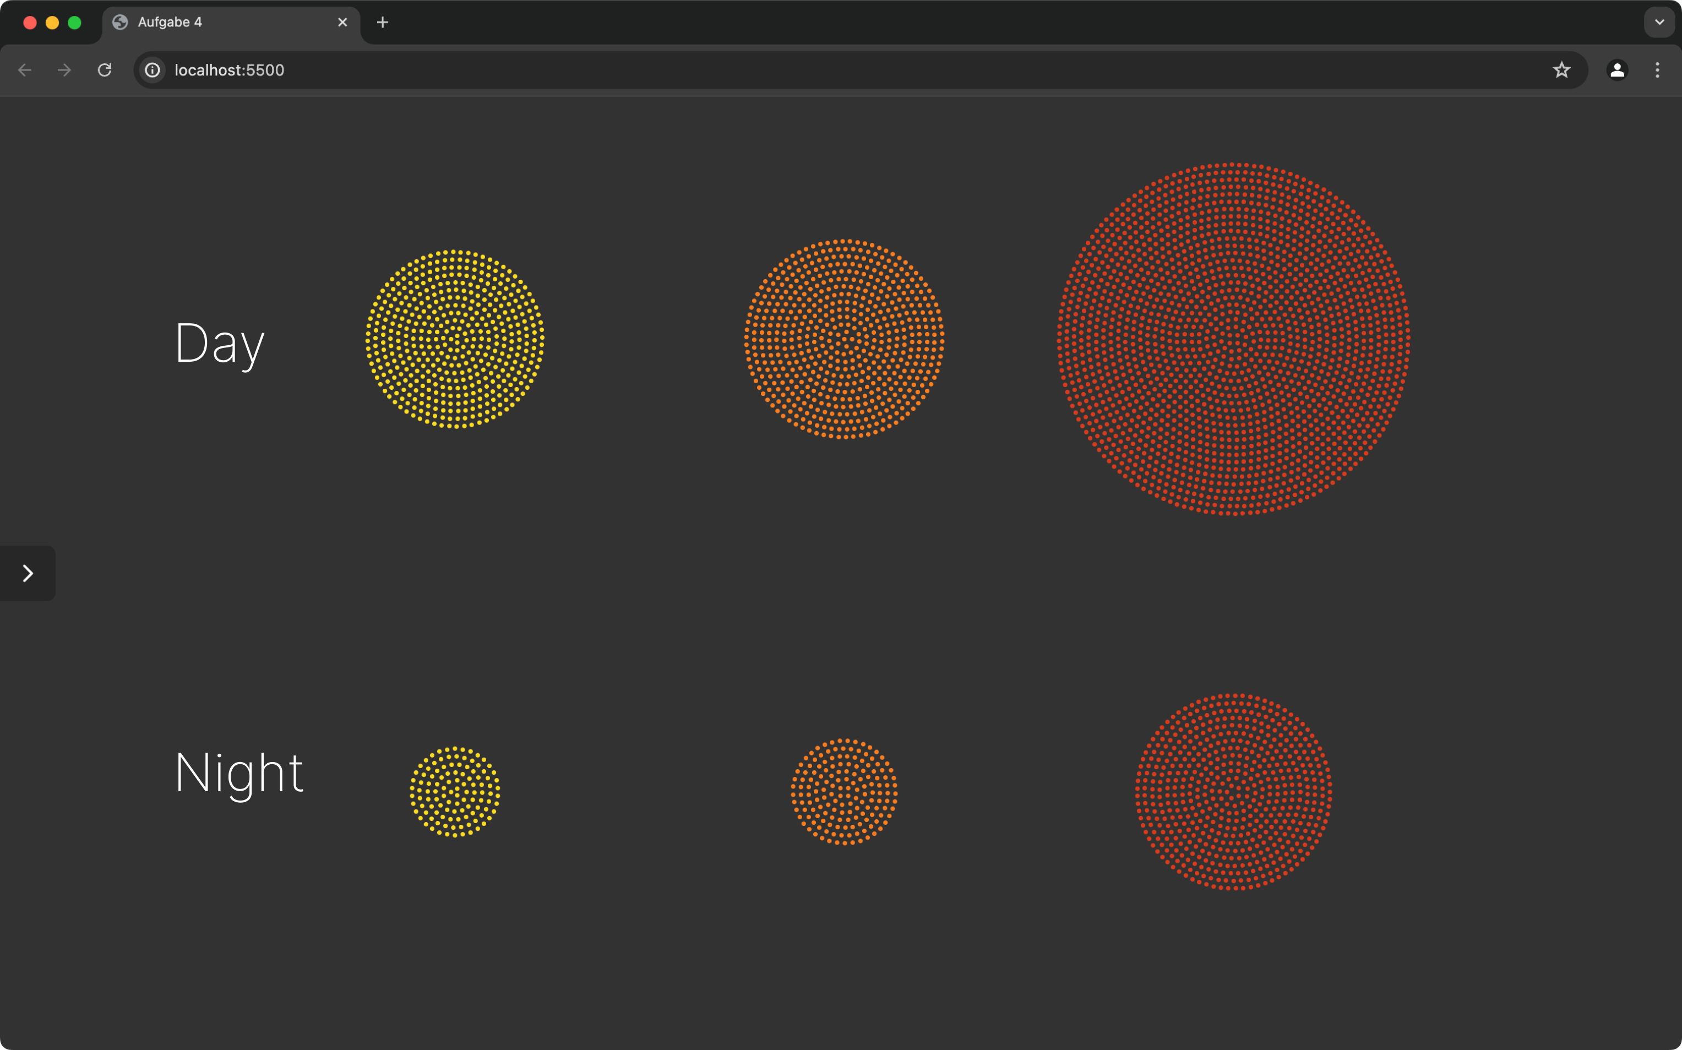Expand the side panel chevron
1682x1050 pixels.
[28, 573]
